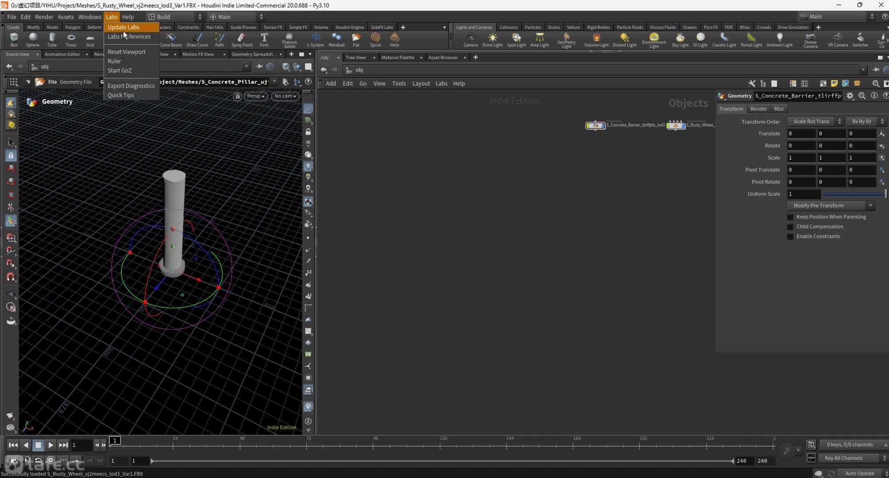Screen dimensions: 889x478
Task: Open the Tree View pane tab
Action: (x=356, y=58)
